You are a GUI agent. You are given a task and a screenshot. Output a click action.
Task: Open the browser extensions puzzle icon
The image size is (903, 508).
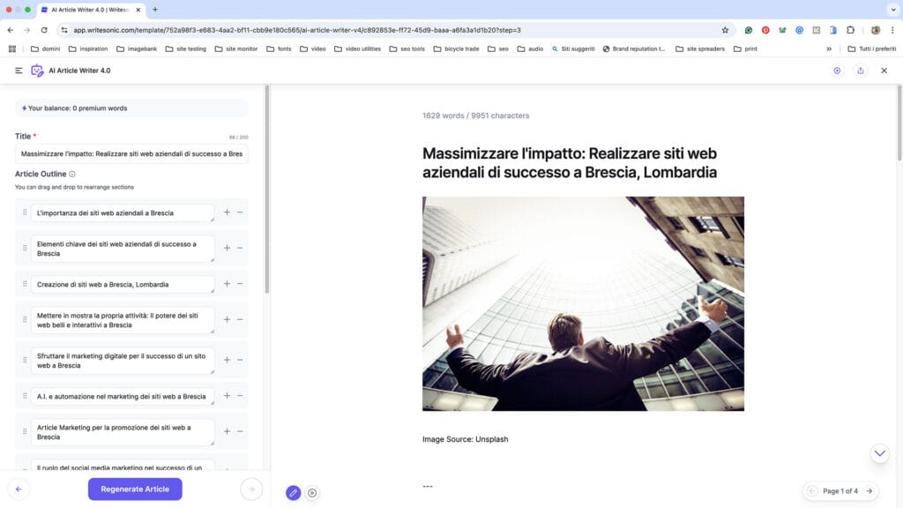[x=851, y=30]
